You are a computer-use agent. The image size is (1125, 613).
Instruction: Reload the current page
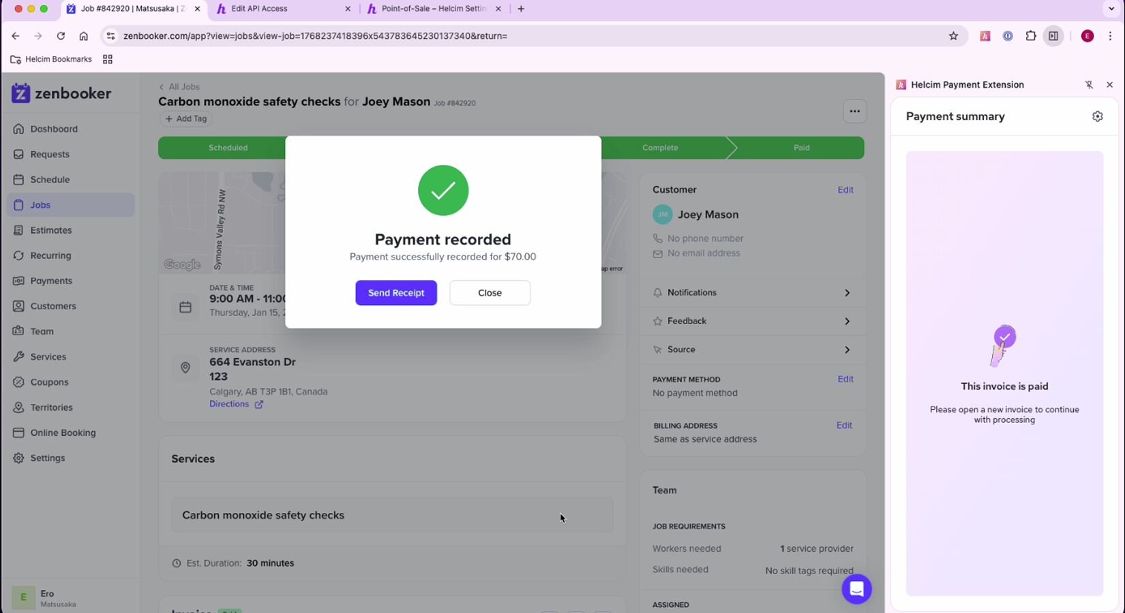click(61, 36)
